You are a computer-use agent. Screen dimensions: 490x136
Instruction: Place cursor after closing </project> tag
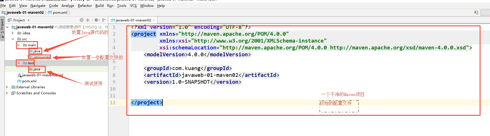[x=163, y=103]
